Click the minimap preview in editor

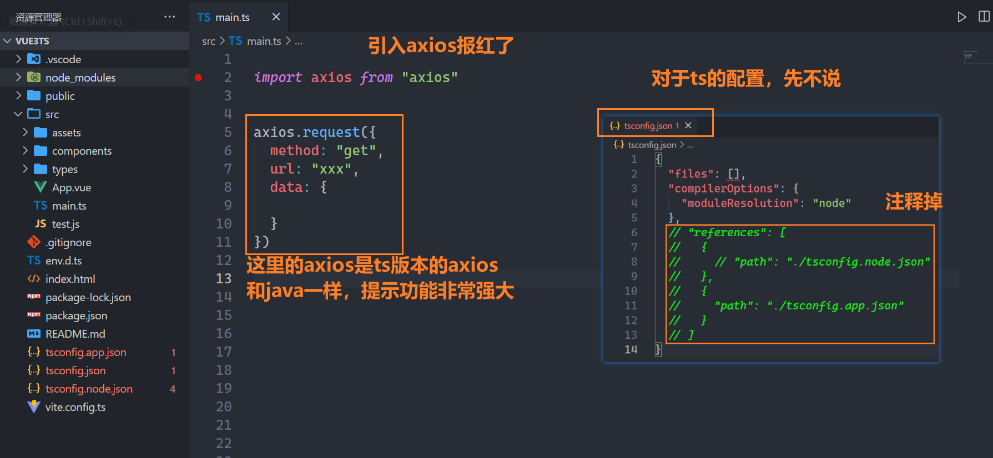[971, 56]
